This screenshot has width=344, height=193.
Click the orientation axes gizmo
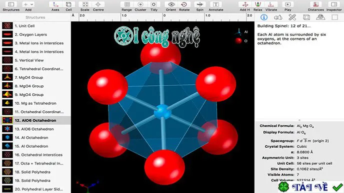(x=87, y=186)
